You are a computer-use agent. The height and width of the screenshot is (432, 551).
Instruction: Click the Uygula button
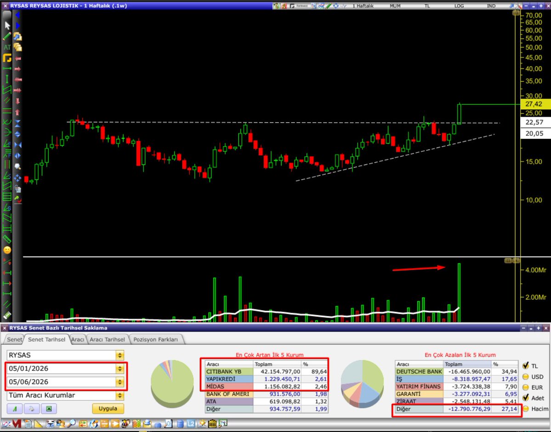click(x=108, y=409)
